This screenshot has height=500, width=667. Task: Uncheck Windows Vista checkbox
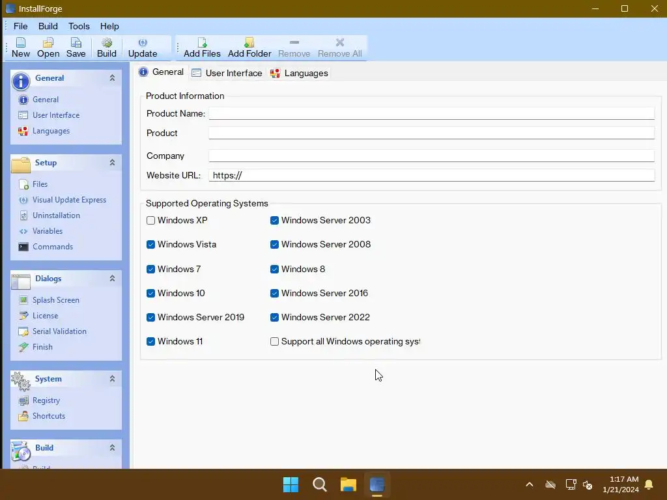[x=150, y=245]
